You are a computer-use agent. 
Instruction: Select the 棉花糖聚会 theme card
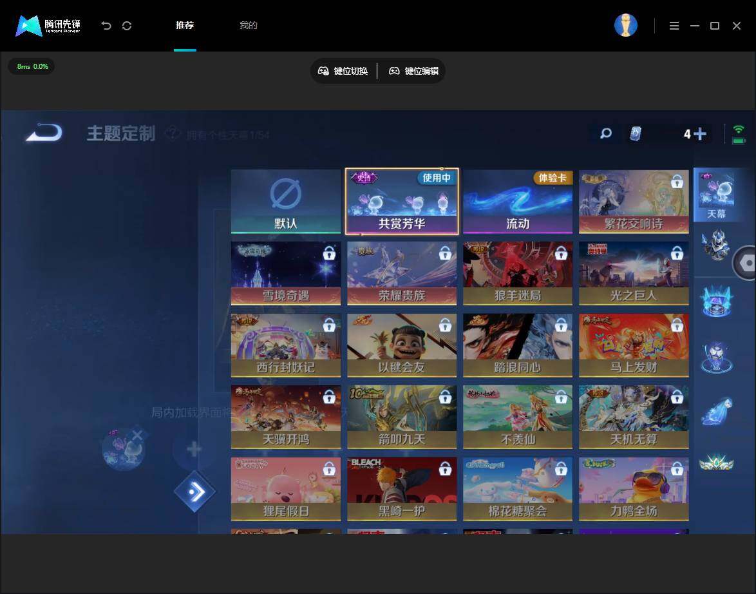pos(517,489)
